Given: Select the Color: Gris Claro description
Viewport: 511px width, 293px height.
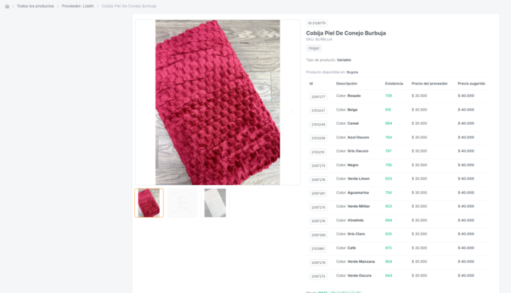Looking at the screenshot, I should click(351, 234).
